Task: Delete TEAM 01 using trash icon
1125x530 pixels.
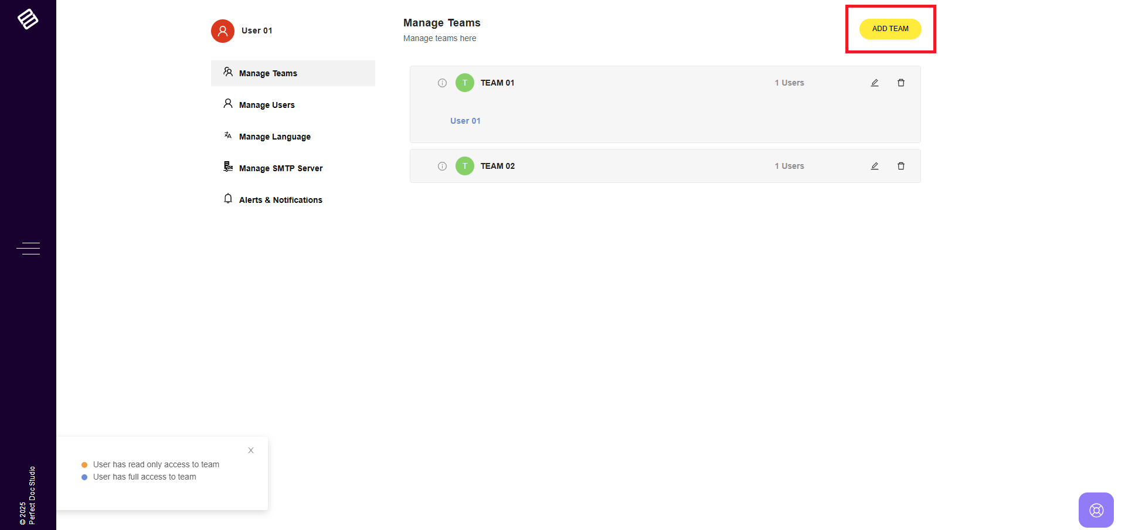Action: [900, 83]
